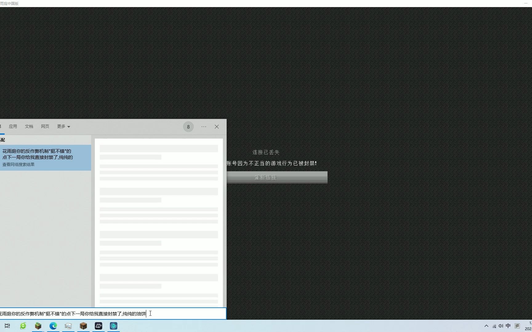Viewport: 532px width, 332px height.
Task: Toggle the 中 Chinese input mode indicator
Action: [508, 326]
